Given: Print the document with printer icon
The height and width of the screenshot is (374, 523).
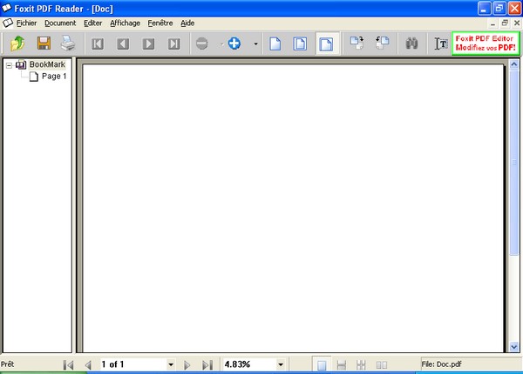Looking at the screenshot, I should pyautogui.click(x=68, y=43).
